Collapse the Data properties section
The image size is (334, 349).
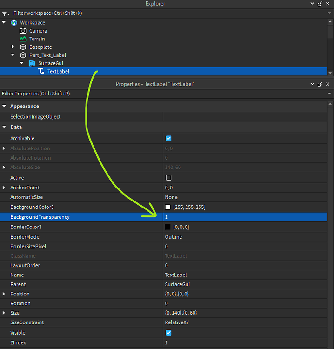click(x=4, y=127)
